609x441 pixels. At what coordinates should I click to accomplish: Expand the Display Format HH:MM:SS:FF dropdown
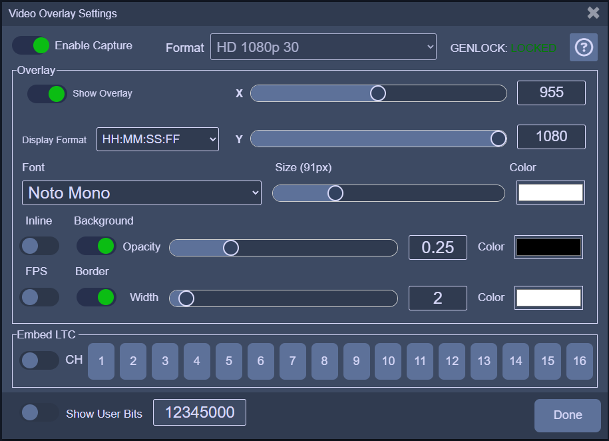(x=158, y=139)
